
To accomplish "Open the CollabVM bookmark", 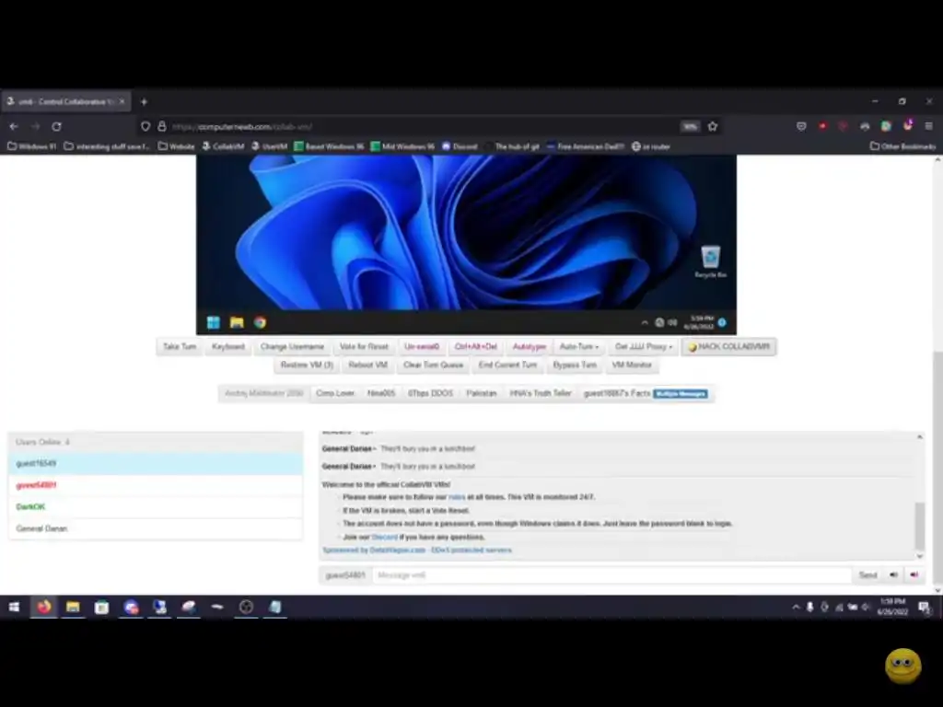I will click(x=223, y=146).
